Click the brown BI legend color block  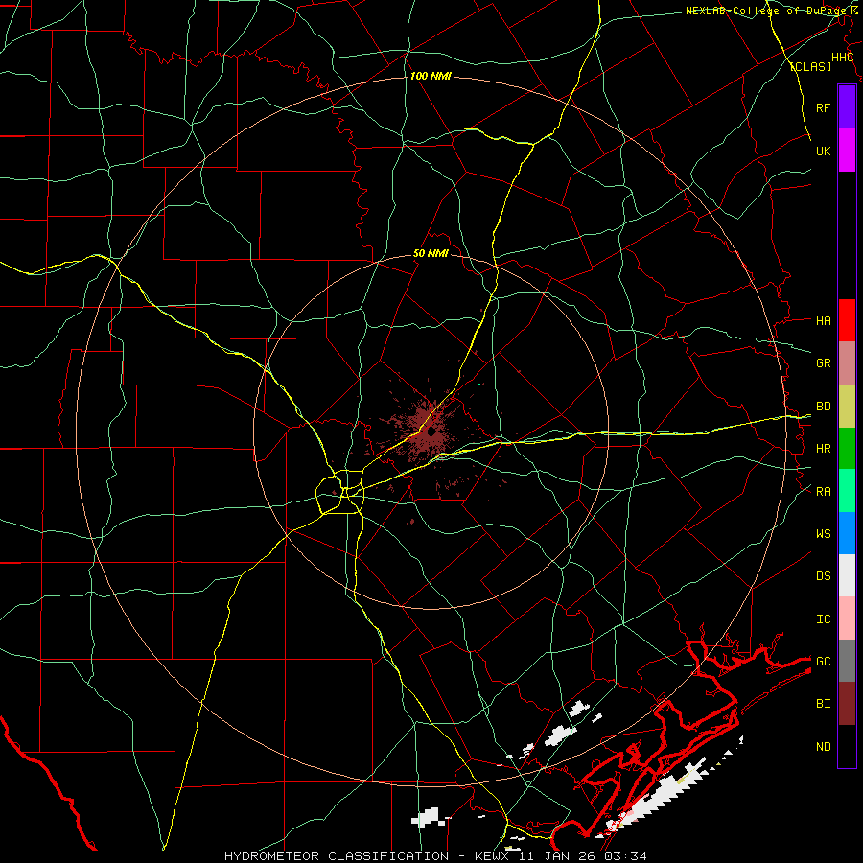847,704
